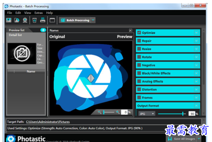Screen dimensions: 212x142
Task: Click the zoom out magnifier icon
Action: click(100, 112)
